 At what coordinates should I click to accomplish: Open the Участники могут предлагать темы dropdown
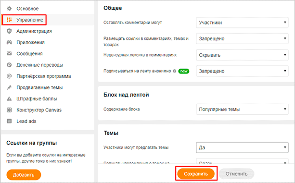(x=242, y=147)
